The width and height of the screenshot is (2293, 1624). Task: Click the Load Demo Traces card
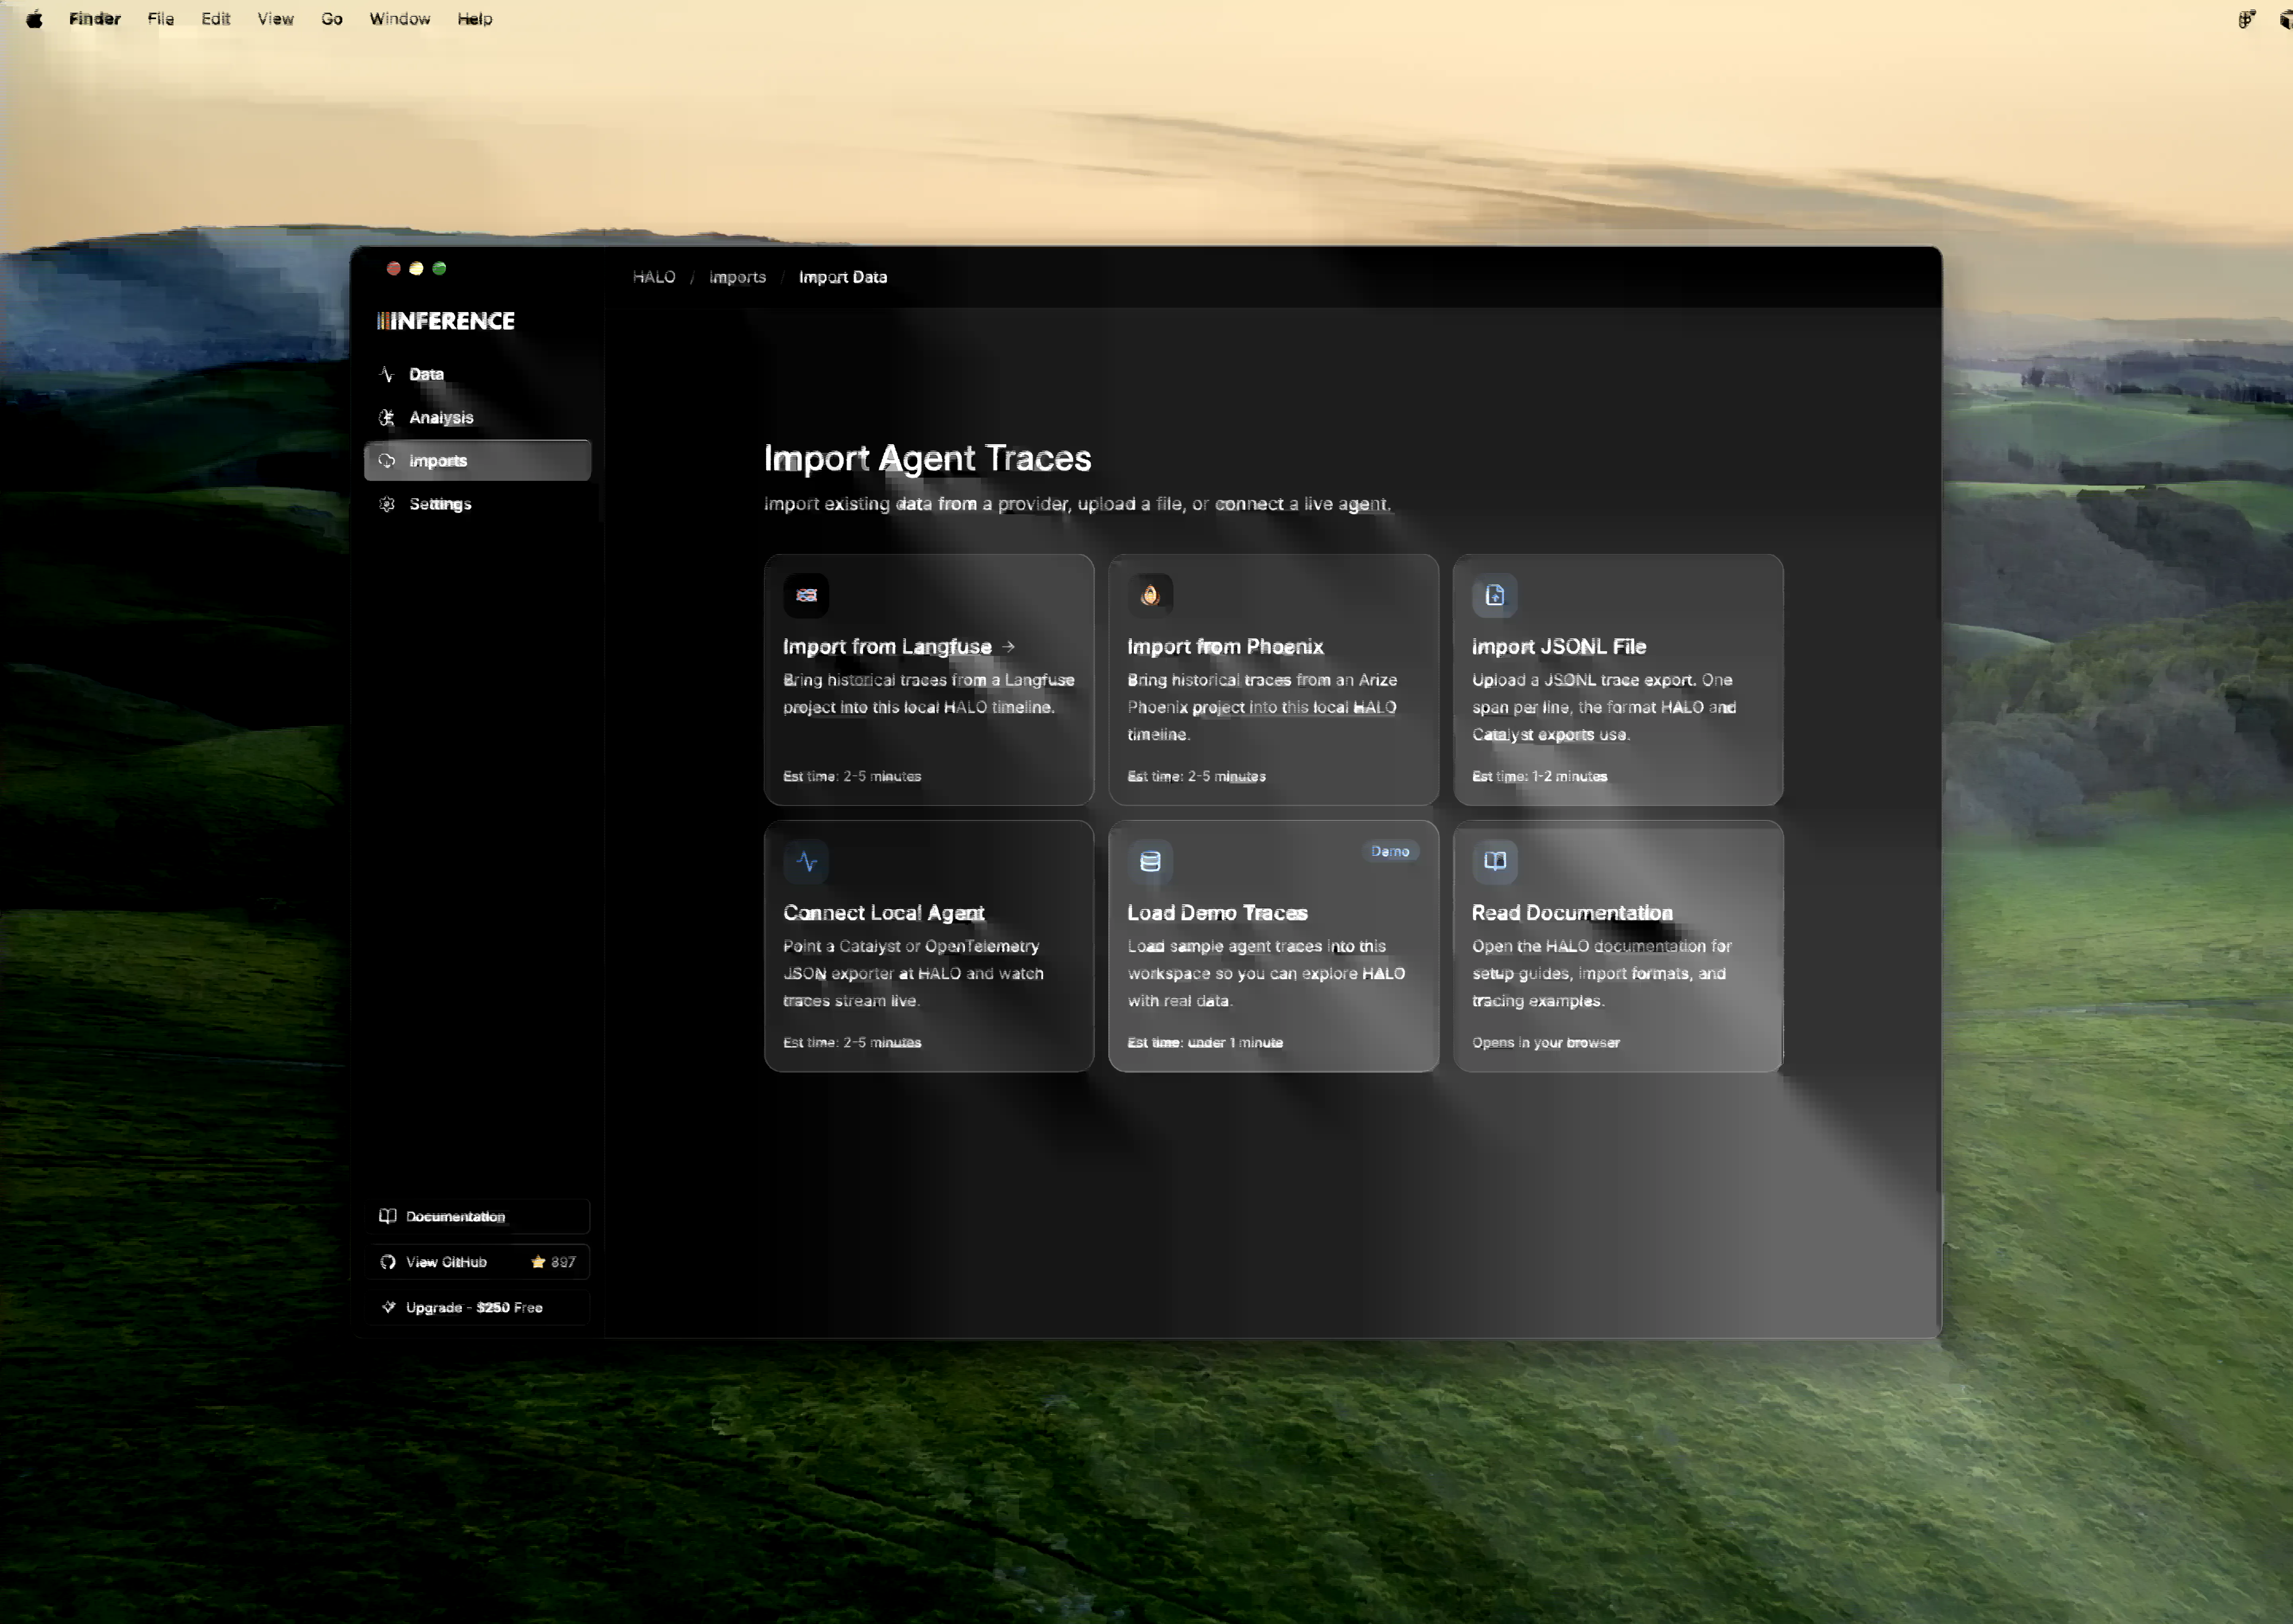point(1273,946)
